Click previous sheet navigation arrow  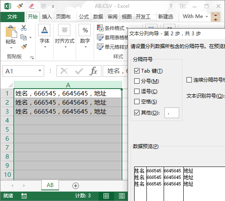tap(12, 185)
